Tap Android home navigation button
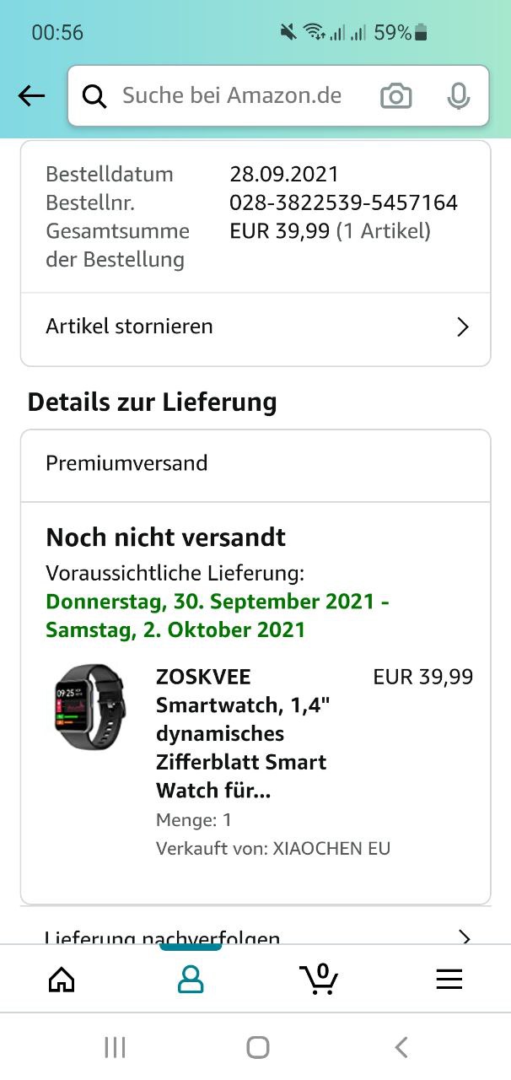 (257, 1047)
